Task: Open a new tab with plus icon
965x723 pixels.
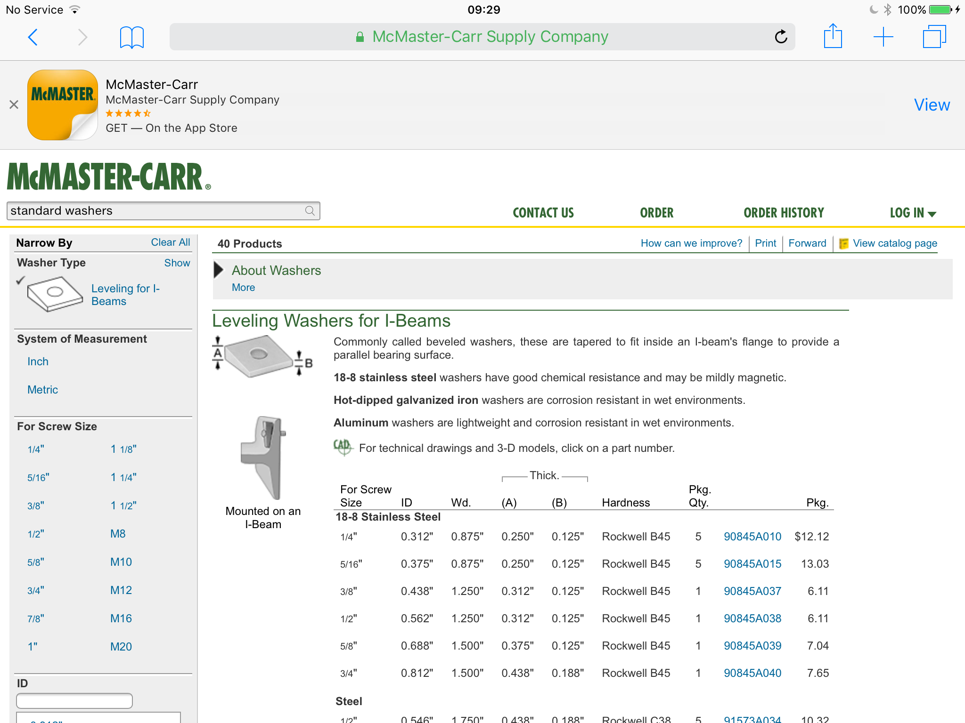Action: click(883, 37)
